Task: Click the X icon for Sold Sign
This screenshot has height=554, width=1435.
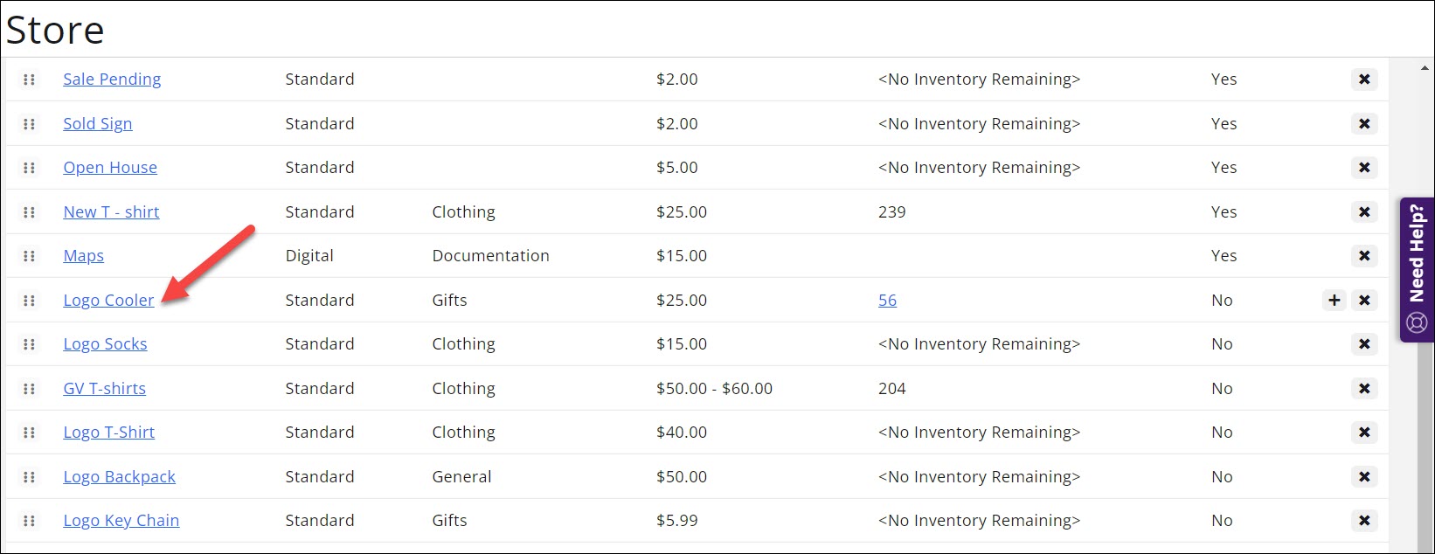Action: point(1363,124)
